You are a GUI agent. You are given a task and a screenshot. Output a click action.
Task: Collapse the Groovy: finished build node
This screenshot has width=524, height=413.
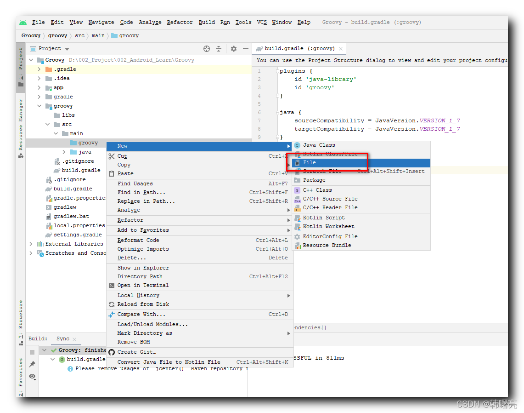[45, 350]
